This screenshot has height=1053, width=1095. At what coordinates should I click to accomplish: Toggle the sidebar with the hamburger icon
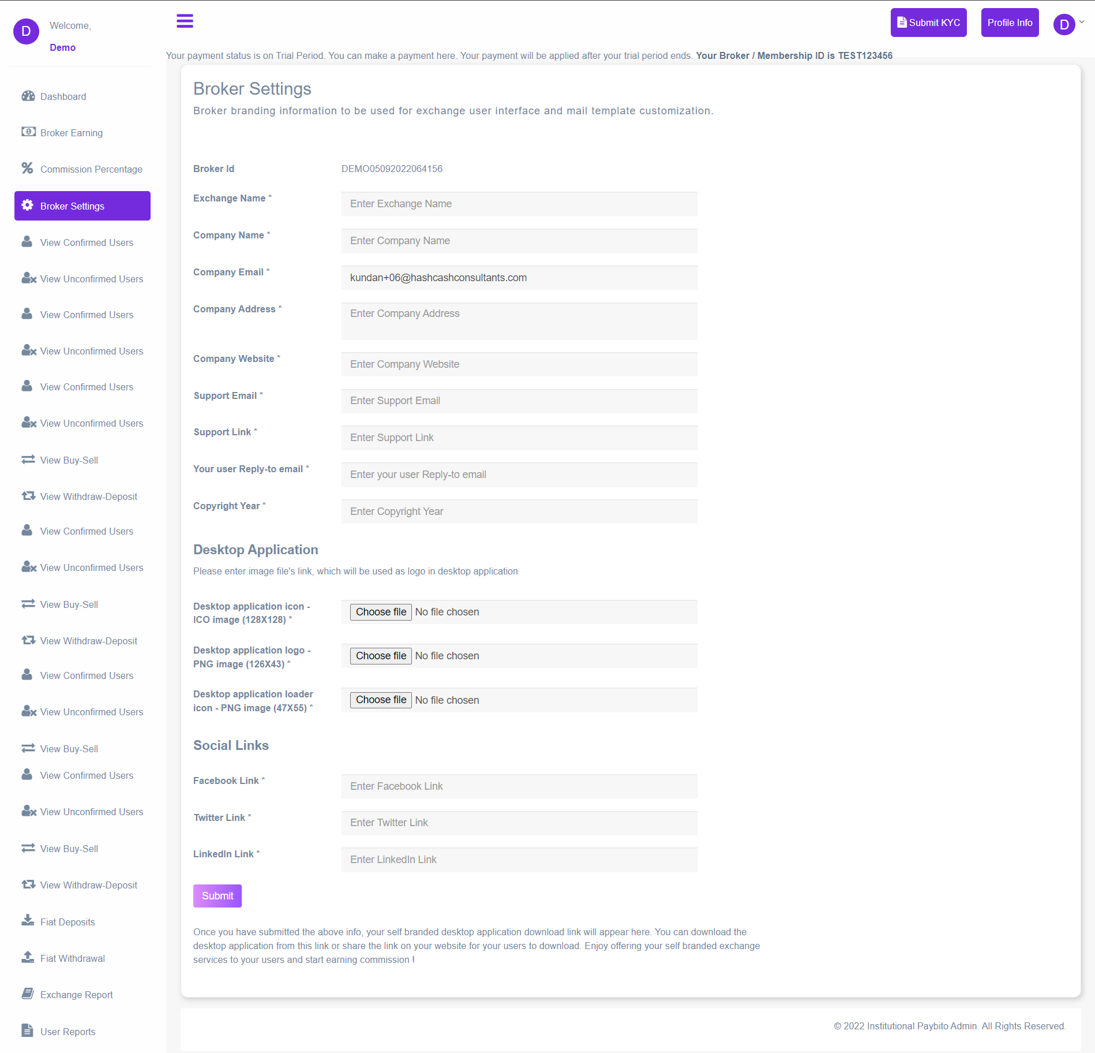tap(185, 21)
